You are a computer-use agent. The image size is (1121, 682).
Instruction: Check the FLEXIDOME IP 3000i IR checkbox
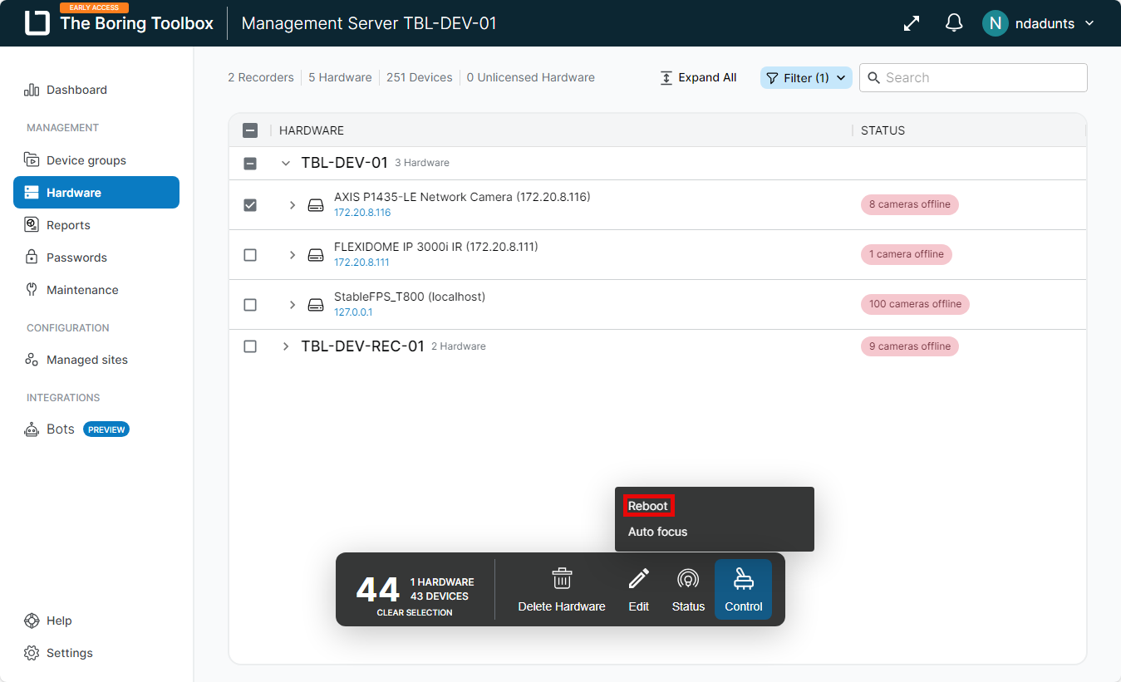point(250,255)
